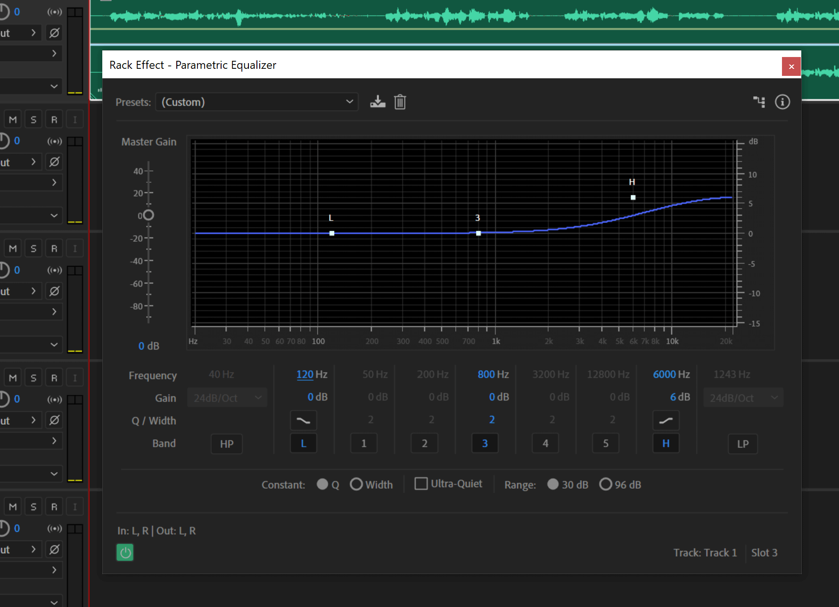Select control point 3 on the graph

pos(478,233)
